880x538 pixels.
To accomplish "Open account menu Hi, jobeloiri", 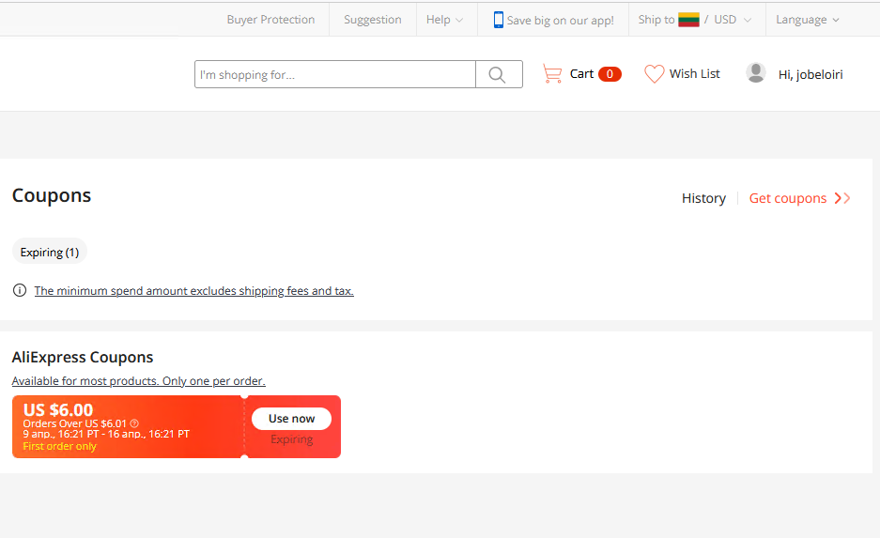I will click(x=811, y=74).
